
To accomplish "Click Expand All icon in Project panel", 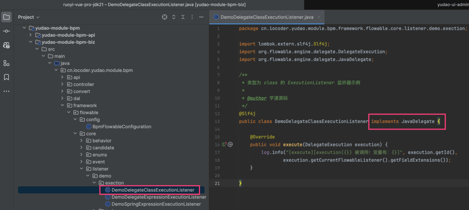I will [174, 17].
